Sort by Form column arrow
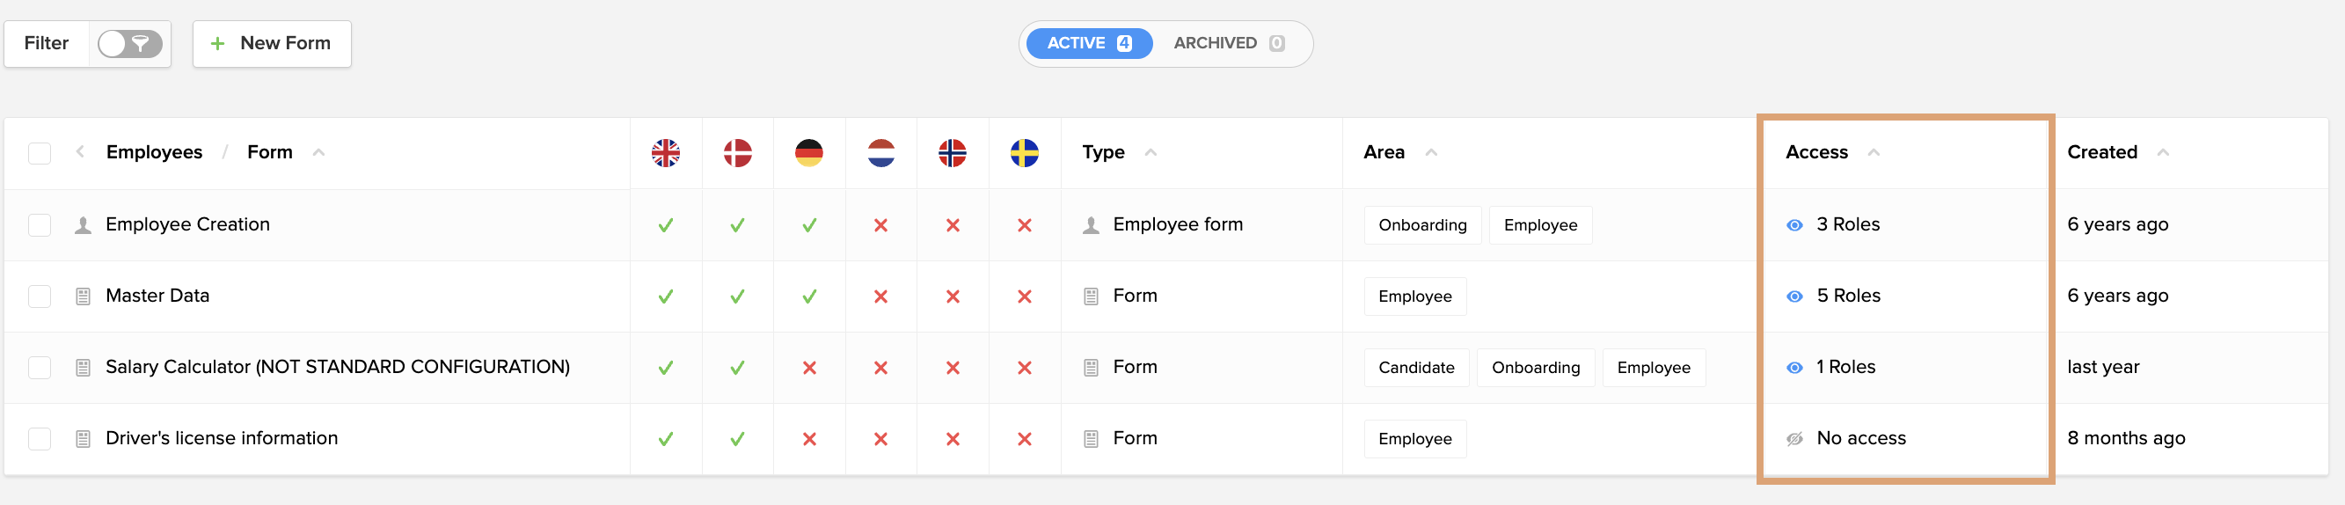 pos(318,152)
